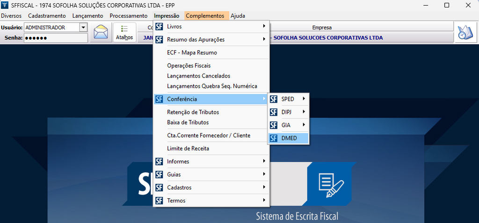Open the Atalhos shortcuts button
This screenshot has width=479, height=223.
pos(124,33)
